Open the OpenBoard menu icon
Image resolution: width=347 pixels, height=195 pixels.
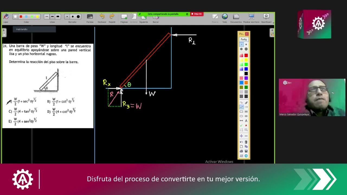pyautogui.click(x=266, y=17)
